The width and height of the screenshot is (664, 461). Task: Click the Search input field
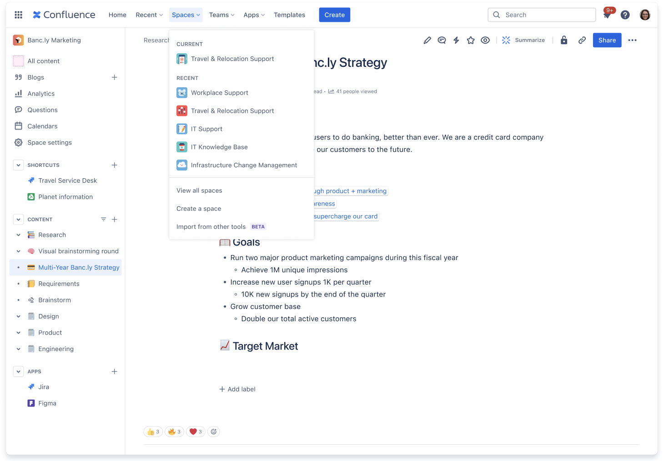[x=542, y=15]
